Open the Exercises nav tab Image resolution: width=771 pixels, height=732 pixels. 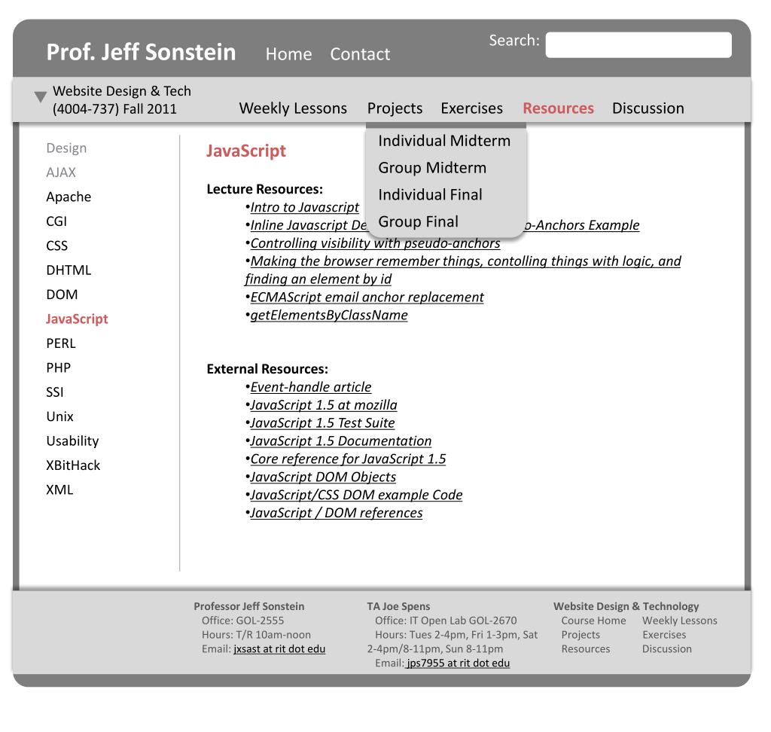click(471, 108)
